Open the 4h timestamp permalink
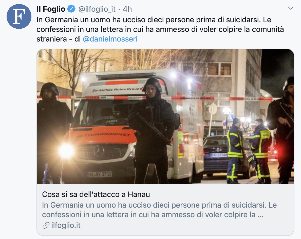The width and height of the screenshot is (301, 239). point(127,9)
